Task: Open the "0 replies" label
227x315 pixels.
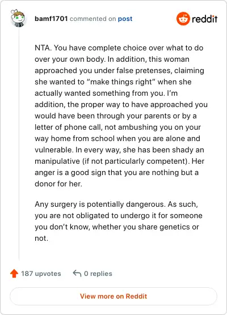Action: 98,274
